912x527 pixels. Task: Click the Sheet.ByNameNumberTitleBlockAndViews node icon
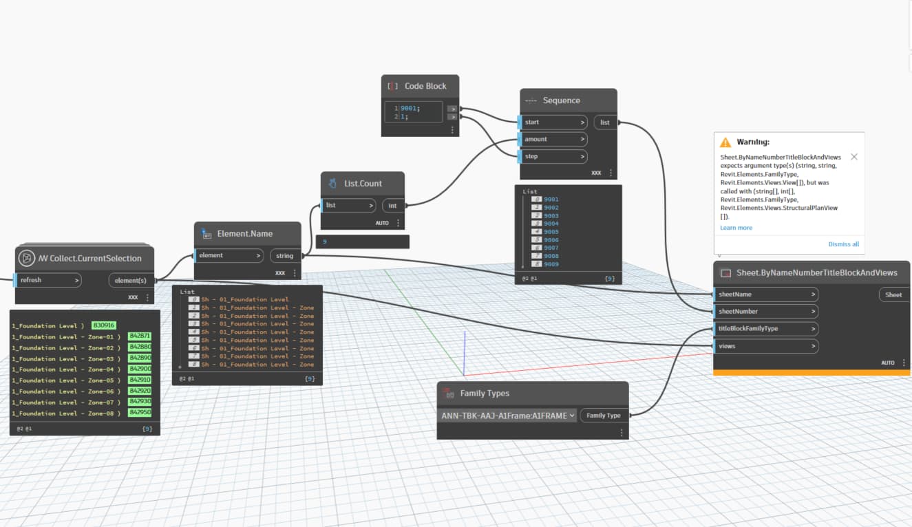click(725, 273)
